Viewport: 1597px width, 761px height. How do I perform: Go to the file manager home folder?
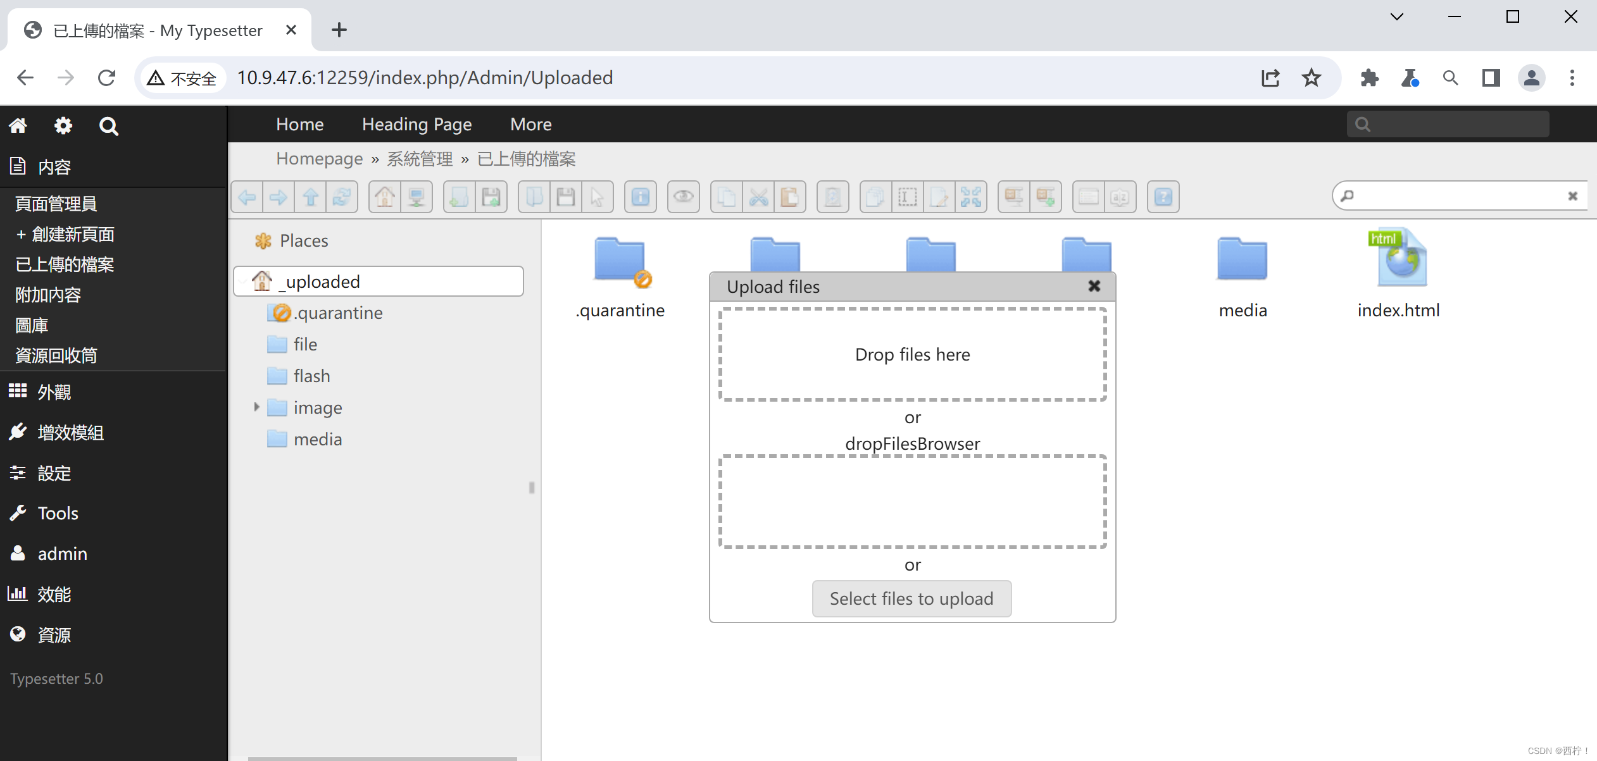click(385, 197)
